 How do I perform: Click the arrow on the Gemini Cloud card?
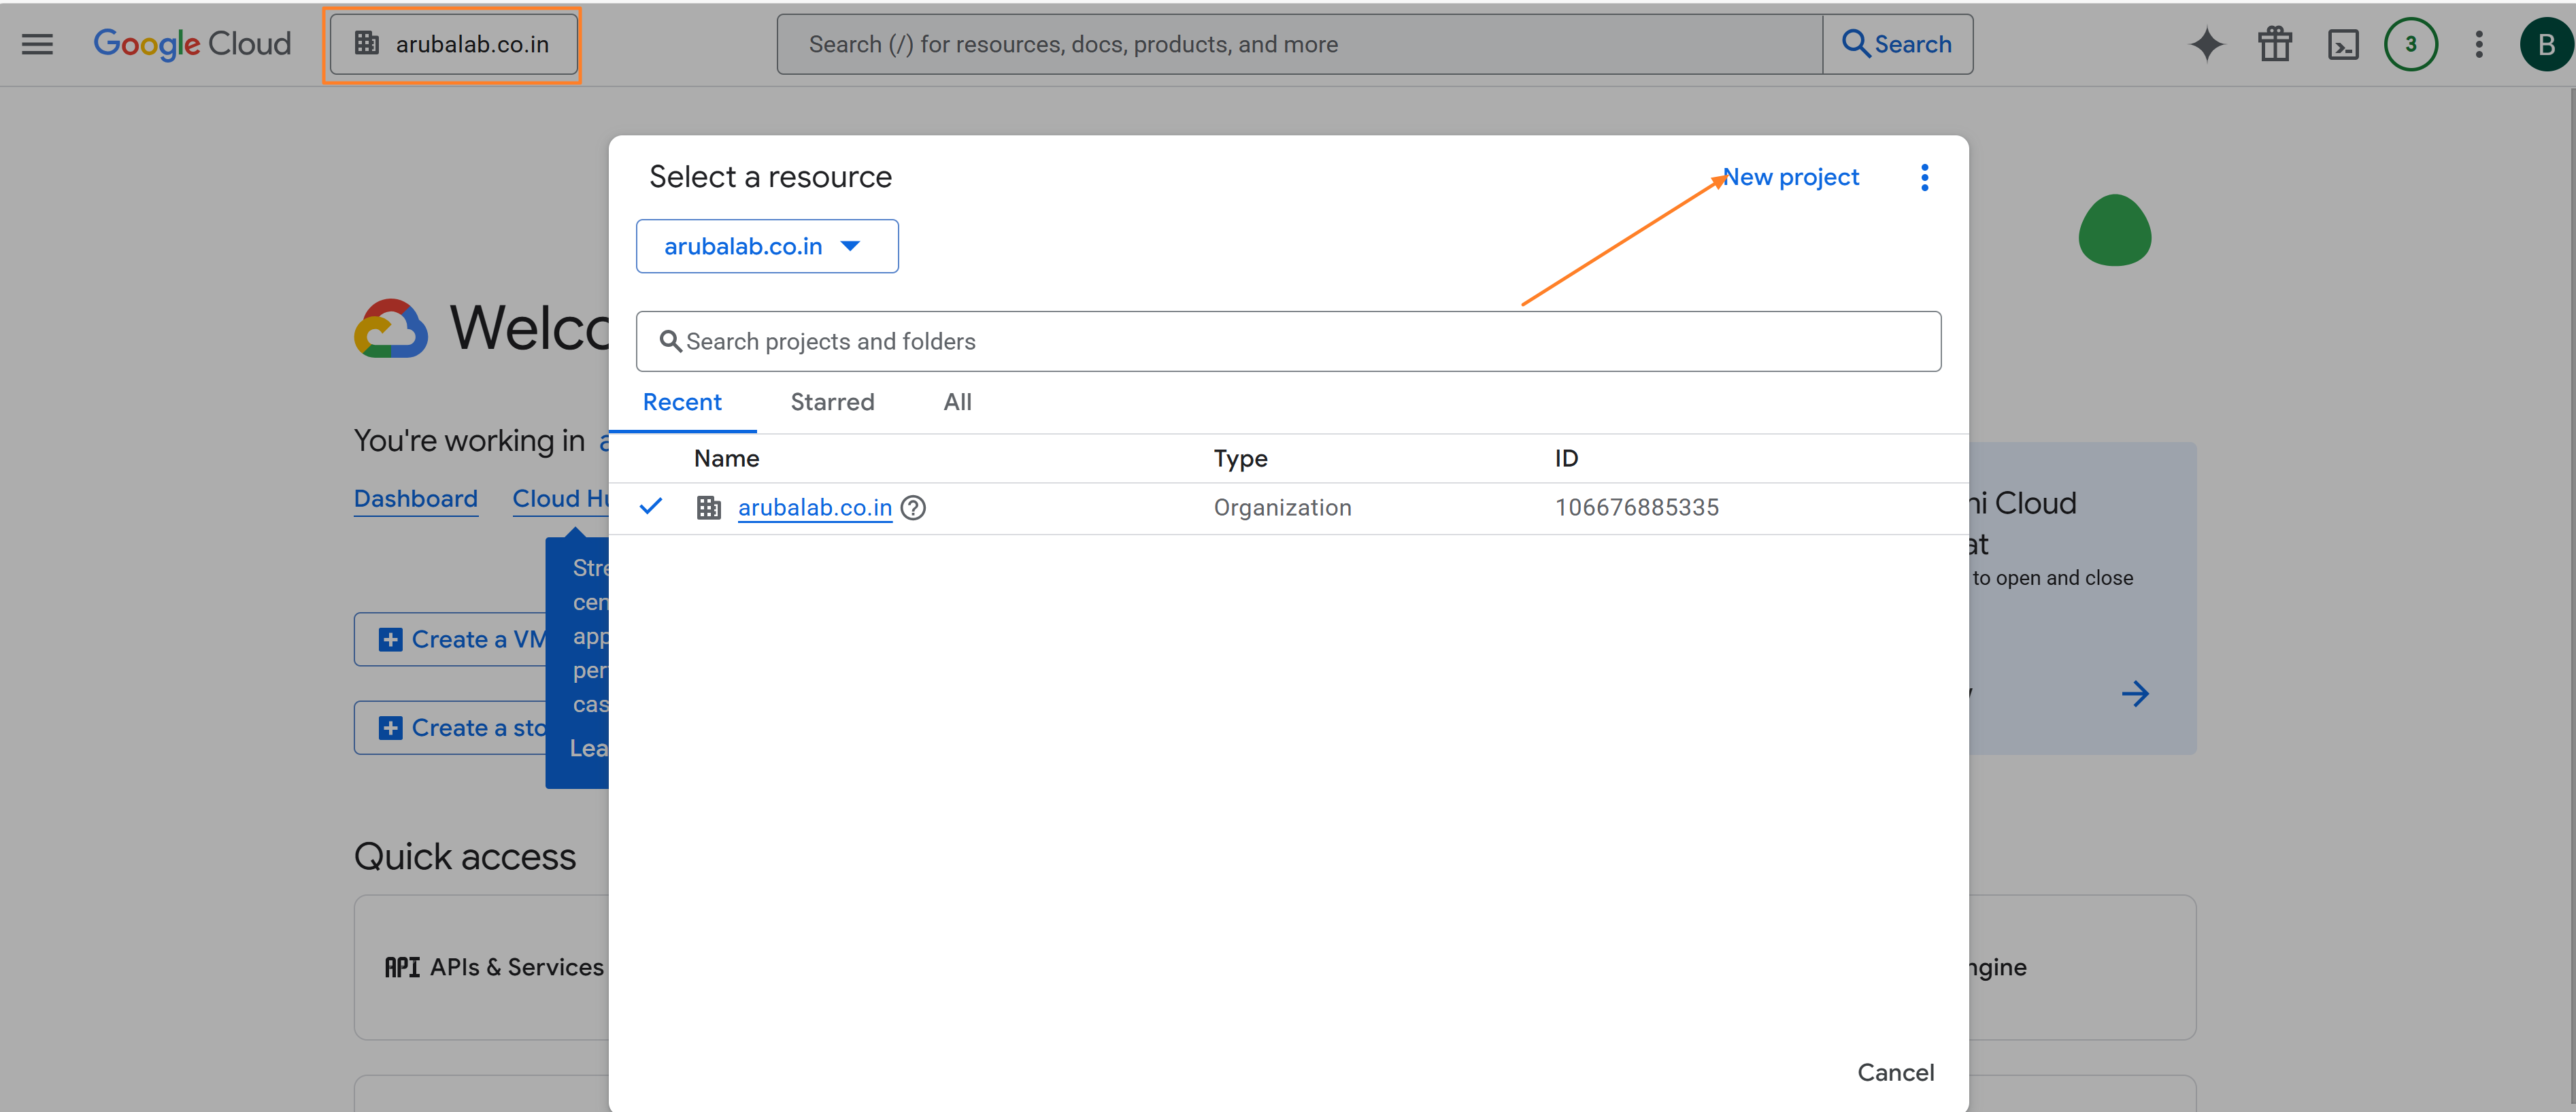2134,694
